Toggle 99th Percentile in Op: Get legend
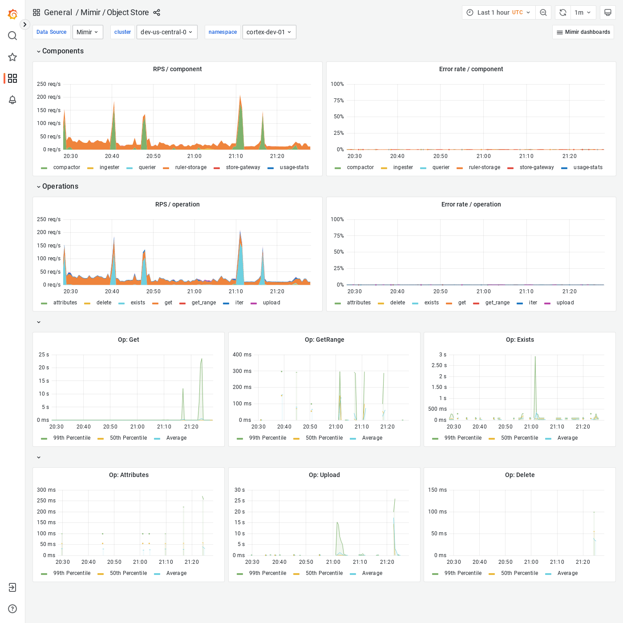This screenshot has height=623, width=623. (71, 438)
